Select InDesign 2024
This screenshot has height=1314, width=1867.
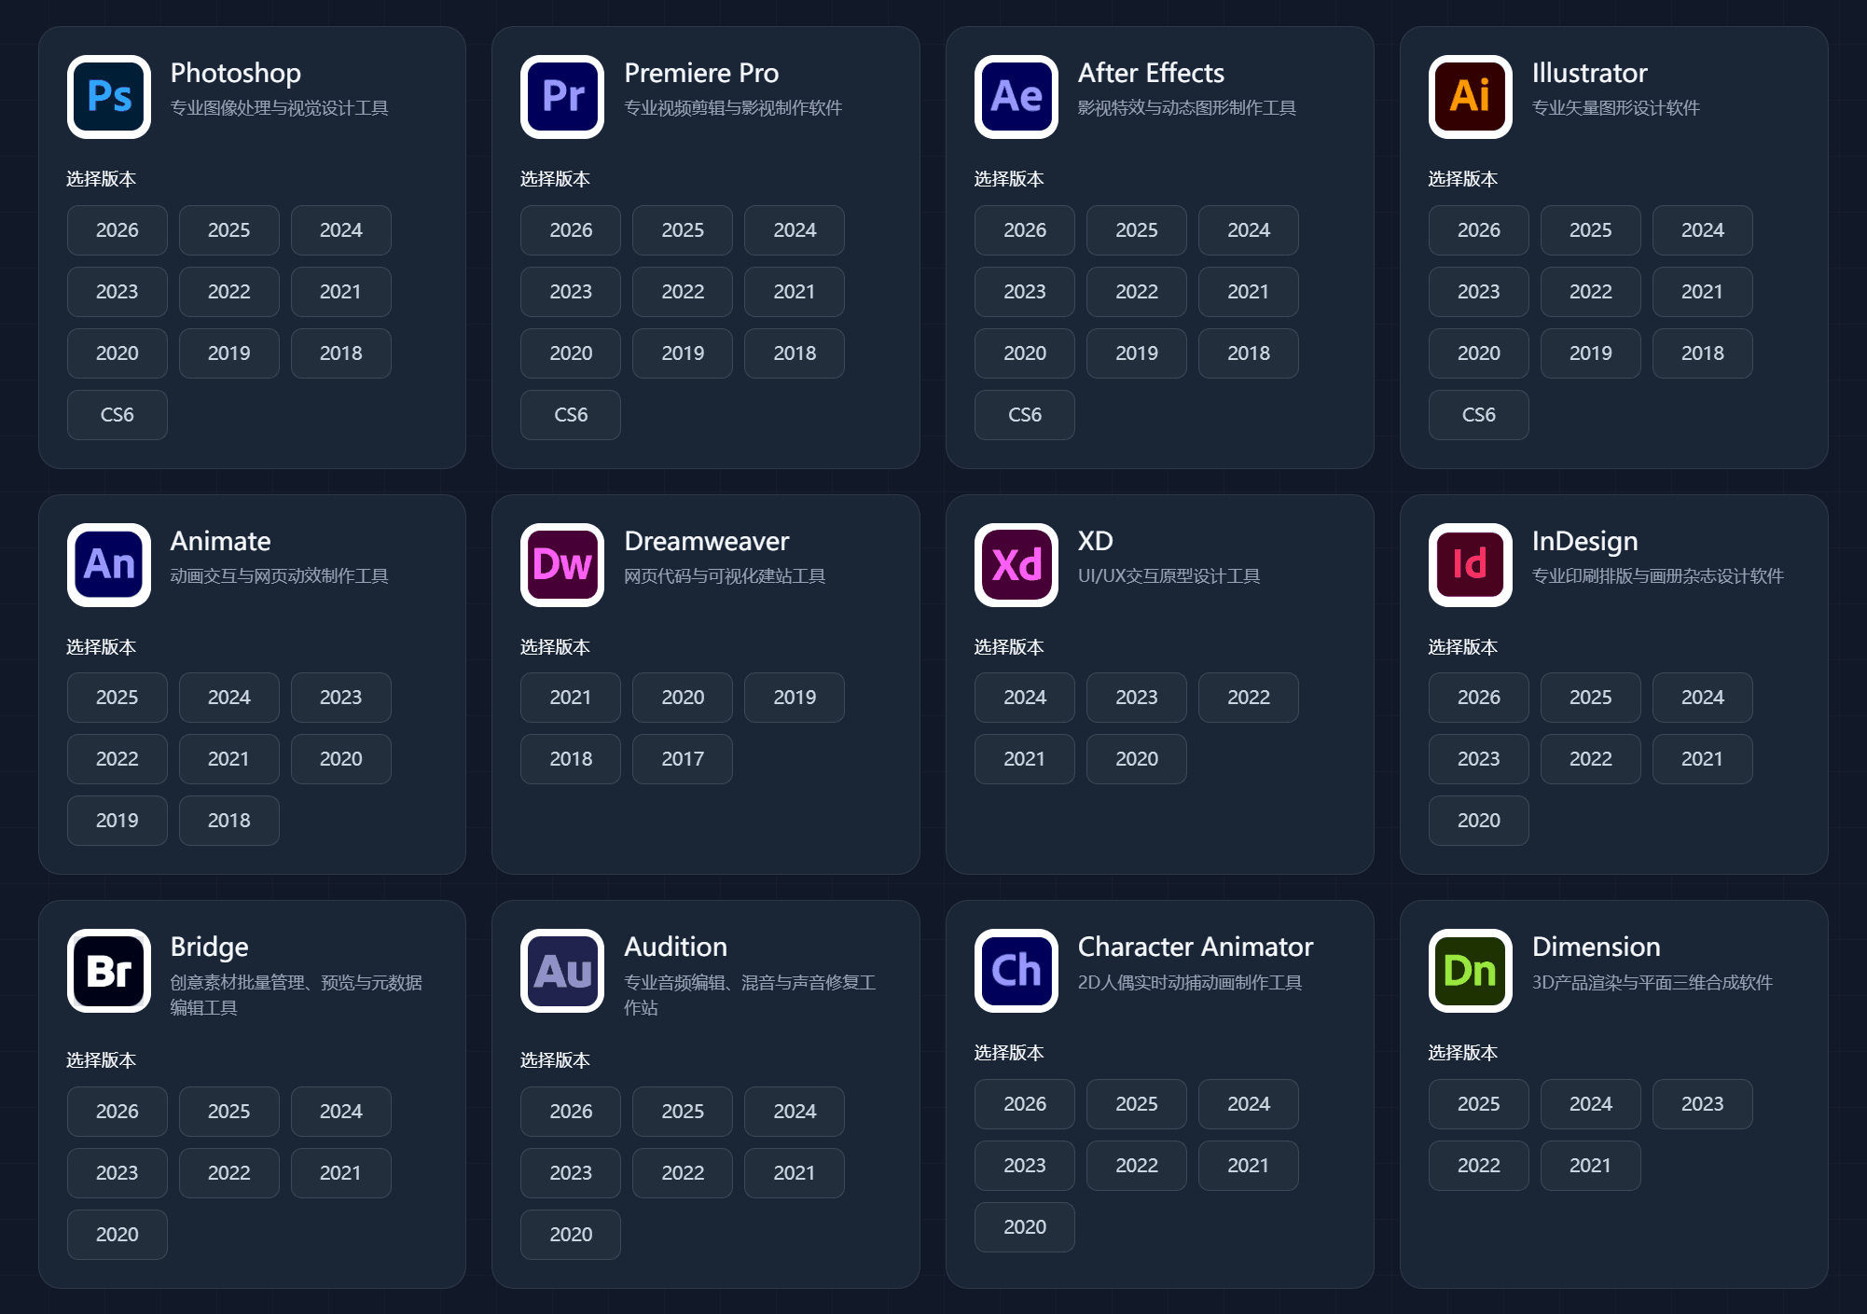point(1703,698)
